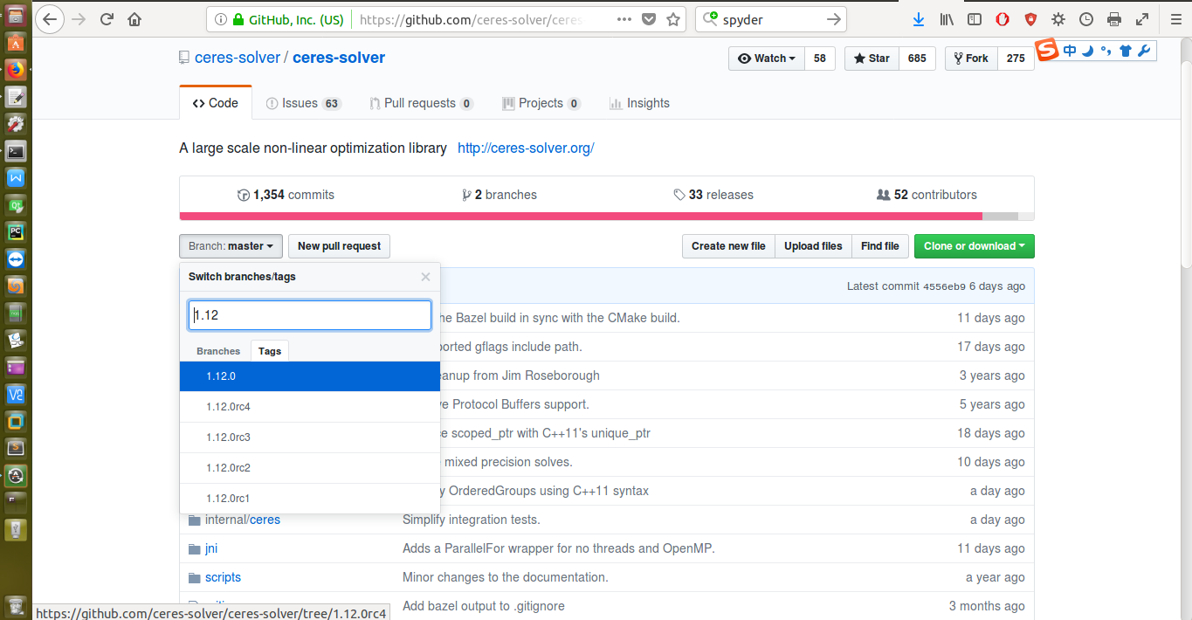This screenshot has height=620, width=1192.
Task: Star the ceres-solver repository
Action: pos(872,59)
